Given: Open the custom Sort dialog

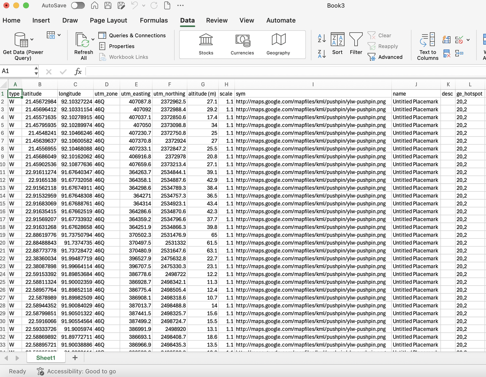Looking at the screenshot, I should tap(337, 44).
